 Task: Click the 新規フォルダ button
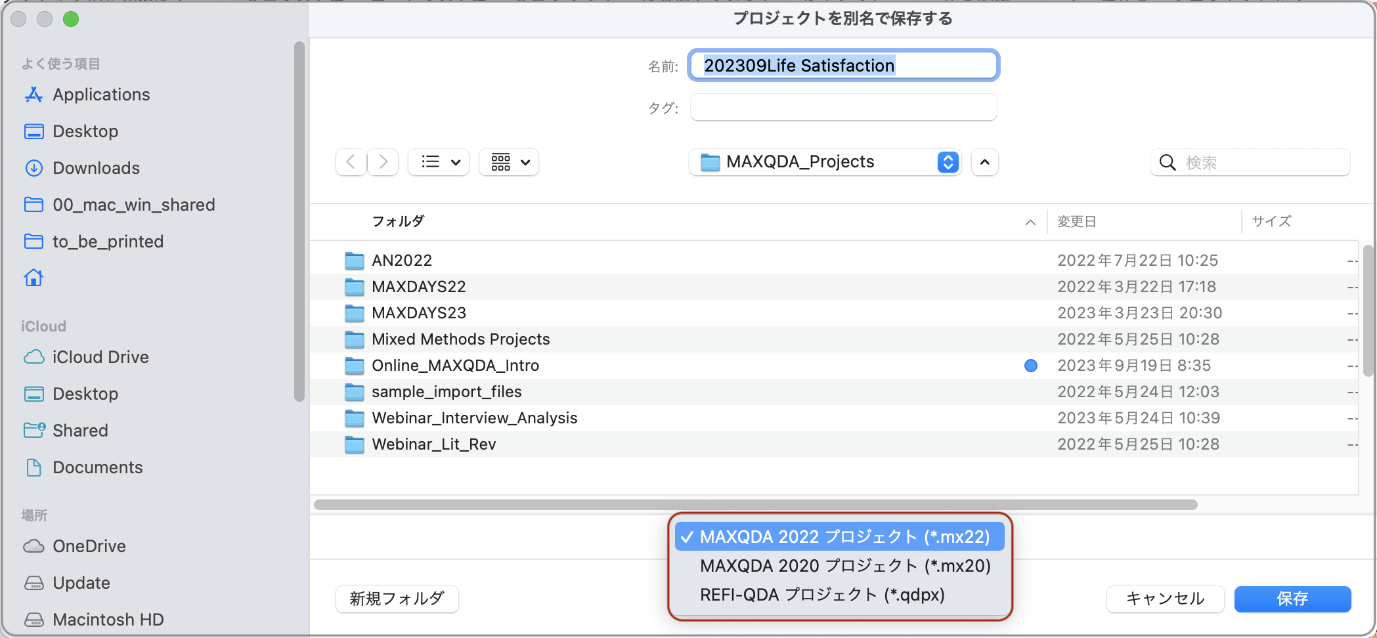397,599
